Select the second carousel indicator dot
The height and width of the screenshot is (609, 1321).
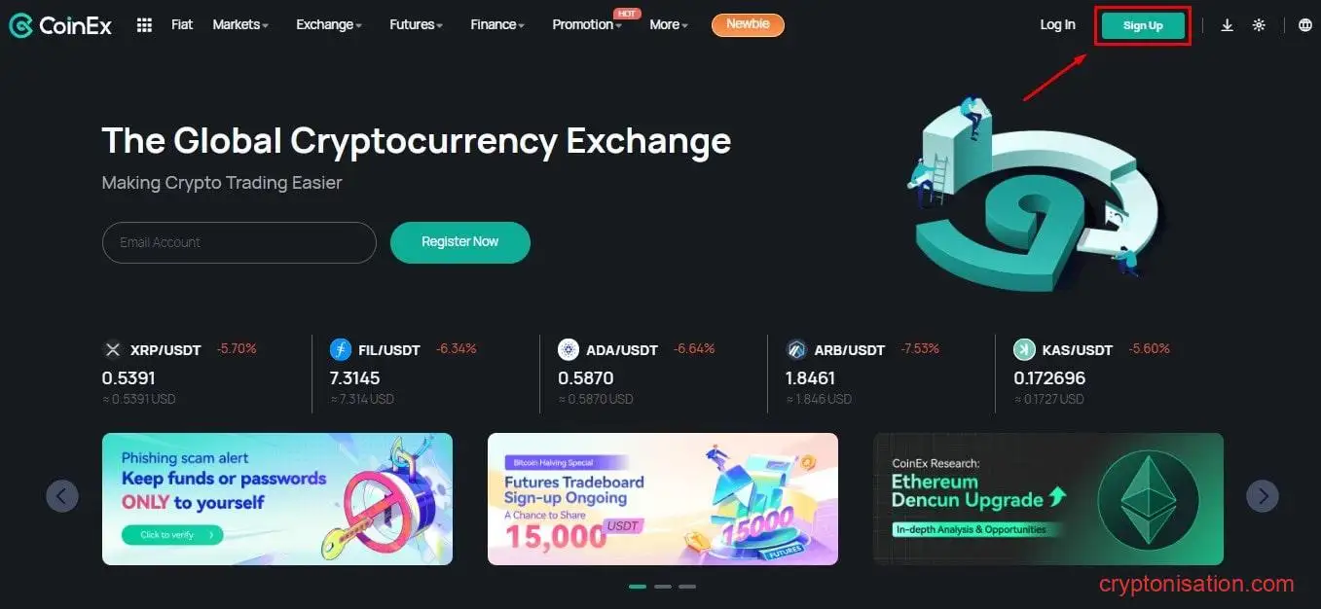(x=663, y=587)
